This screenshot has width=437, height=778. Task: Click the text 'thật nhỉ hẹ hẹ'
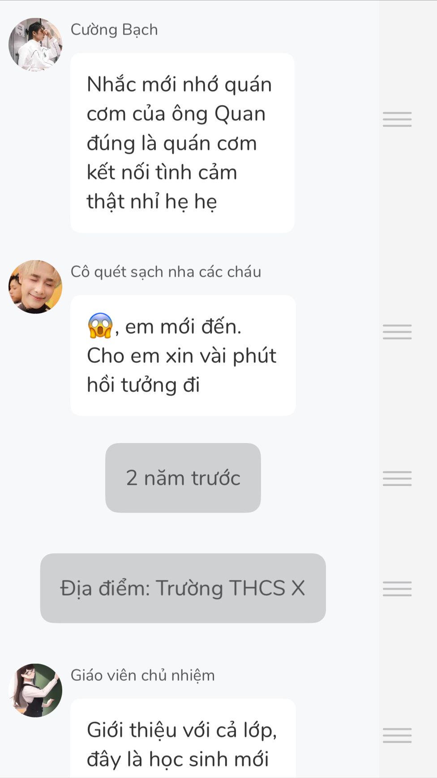pyautogui.click(x=152, y=202)
